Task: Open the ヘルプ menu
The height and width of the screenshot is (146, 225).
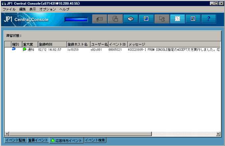Action: [x=64, y=9]
